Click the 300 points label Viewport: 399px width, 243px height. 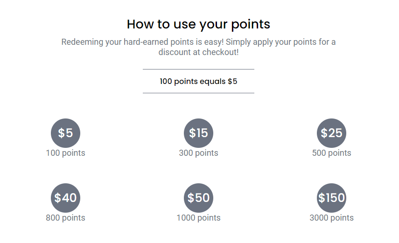[x=198, y=153]
